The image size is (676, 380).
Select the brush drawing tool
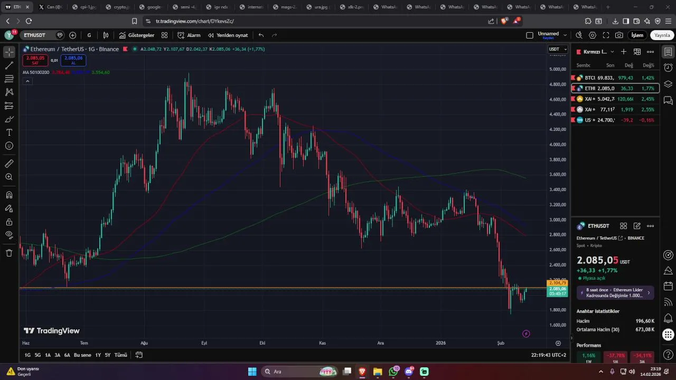click(x=9, y=119)
